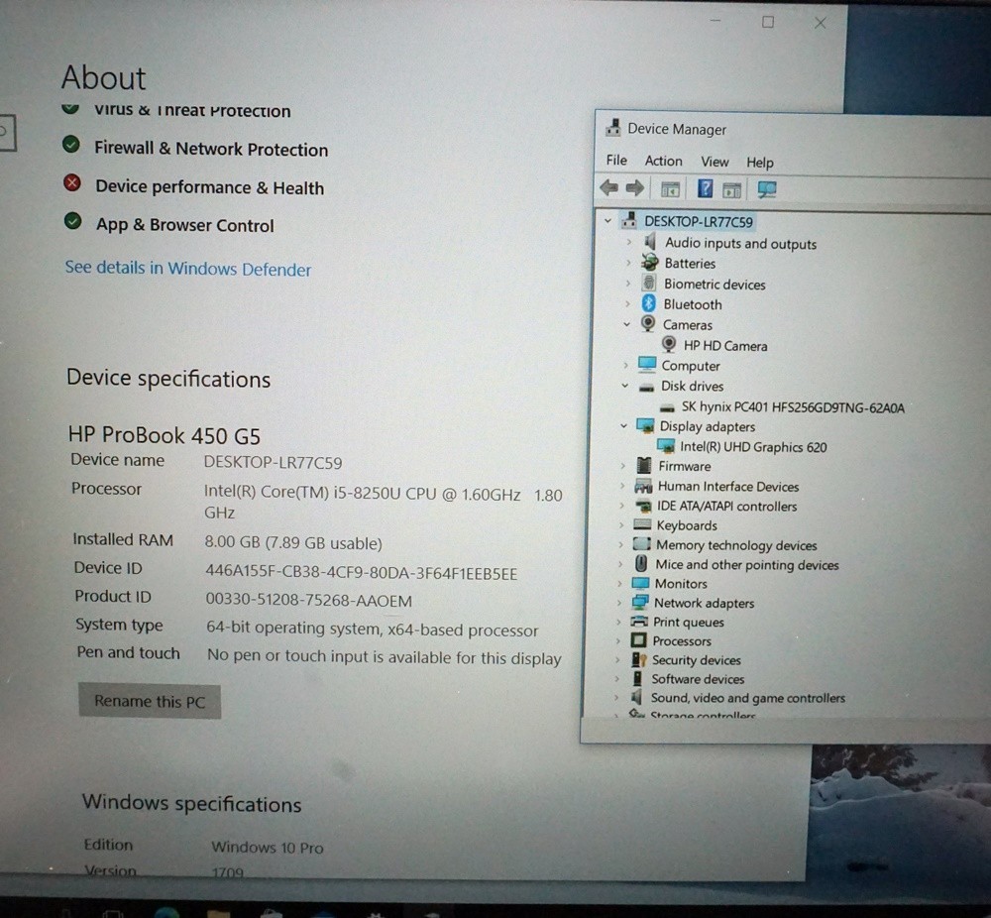
Task: Expand the Bluetooth node arrow
Action: 627,303
